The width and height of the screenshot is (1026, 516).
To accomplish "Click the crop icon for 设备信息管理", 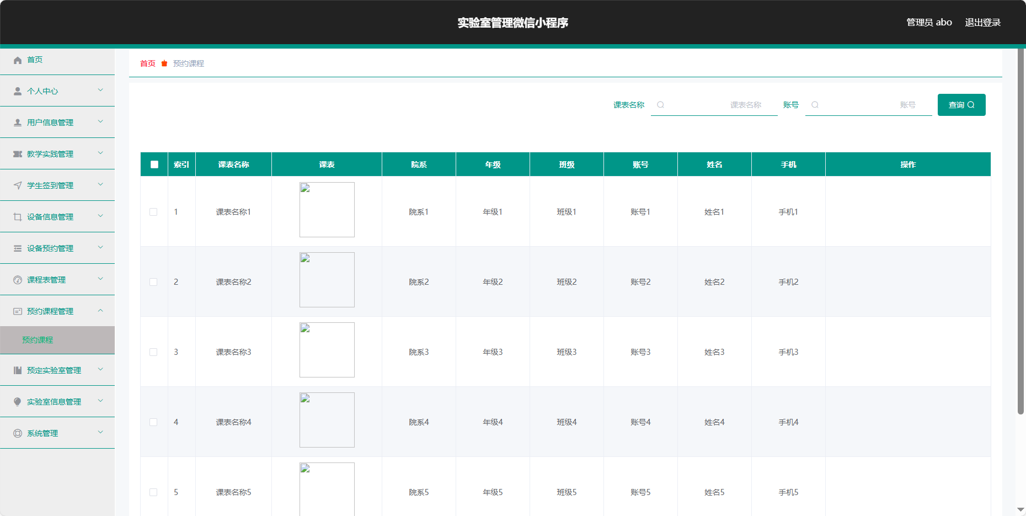I will 18,217.
